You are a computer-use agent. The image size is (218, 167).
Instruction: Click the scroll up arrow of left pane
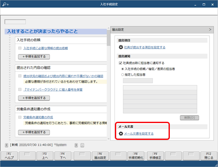pyautogui.click(x=109, y=28)
